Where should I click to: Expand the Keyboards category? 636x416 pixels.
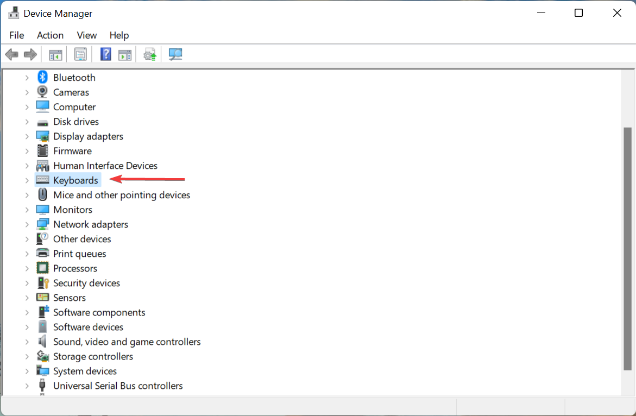[x=27, y=180]
